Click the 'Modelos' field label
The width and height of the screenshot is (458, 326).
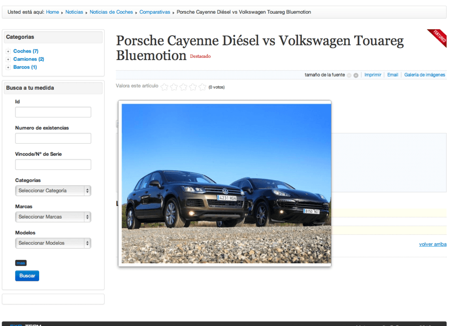[x=25, y=233]
